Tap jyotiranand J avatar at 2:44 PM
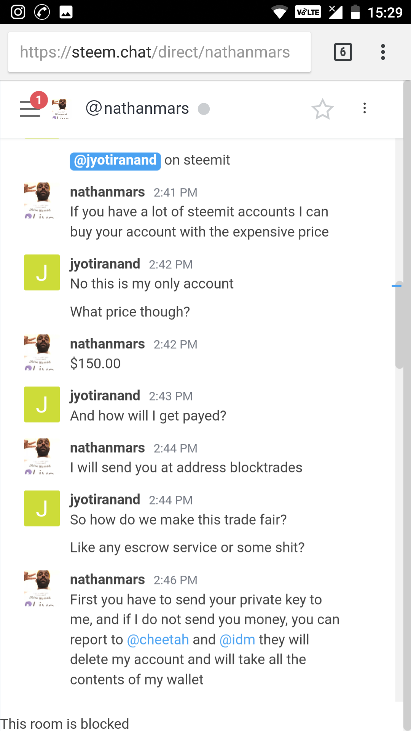The height and width of the screenshot is (731, 411). pyautogui.click(x=42, y=508)
